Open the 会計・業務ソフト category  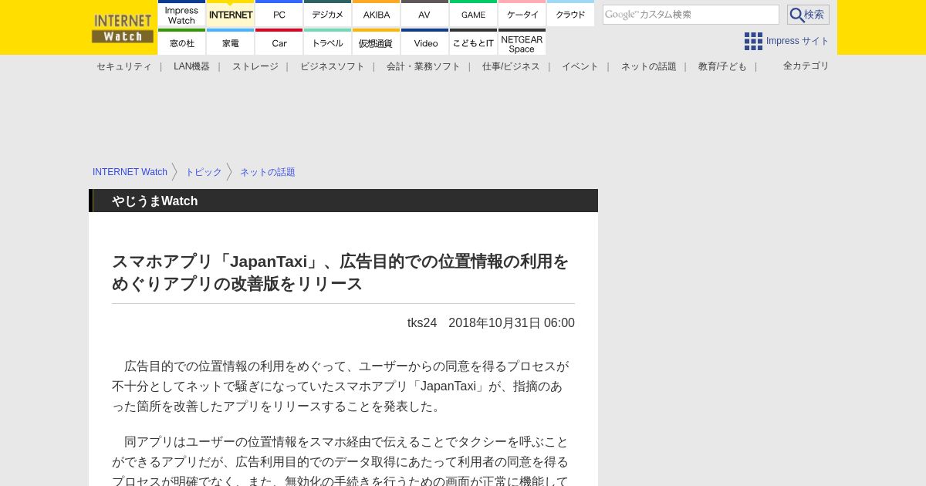424,66
